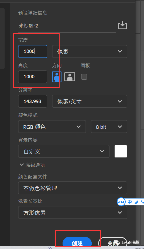This screenshot has width=144, height=249.
Task: Click the 高度 height input field
Action: tap(33, 77)
